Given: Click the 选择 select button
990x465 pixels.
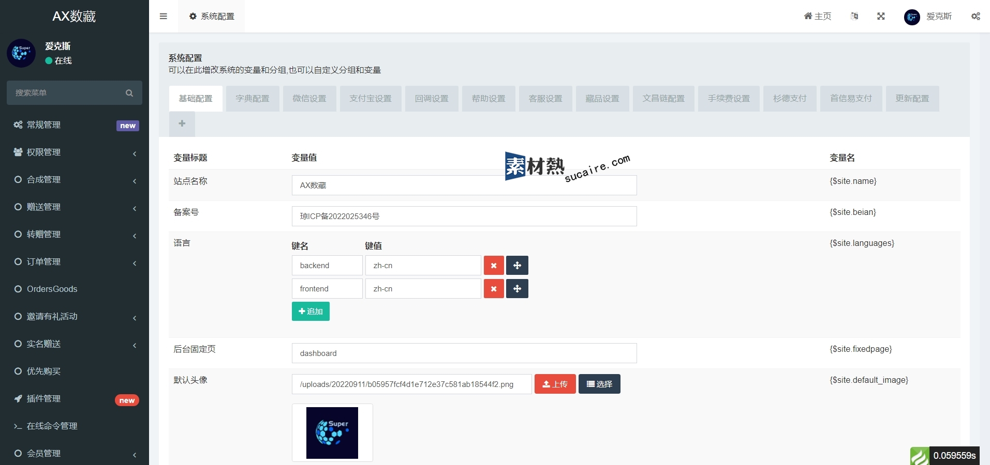Looking at the screenshot, I should (x=599, y=384).
